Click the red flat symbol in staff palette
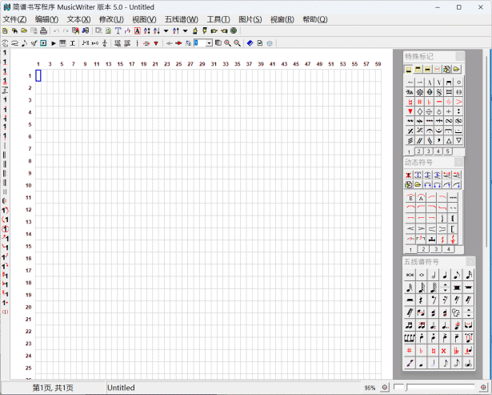 pyautogui.click(x=422, y=350)
